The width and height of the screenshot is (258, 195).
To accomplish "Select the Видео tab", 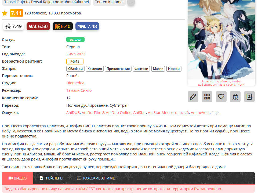I will pos(18,178).
